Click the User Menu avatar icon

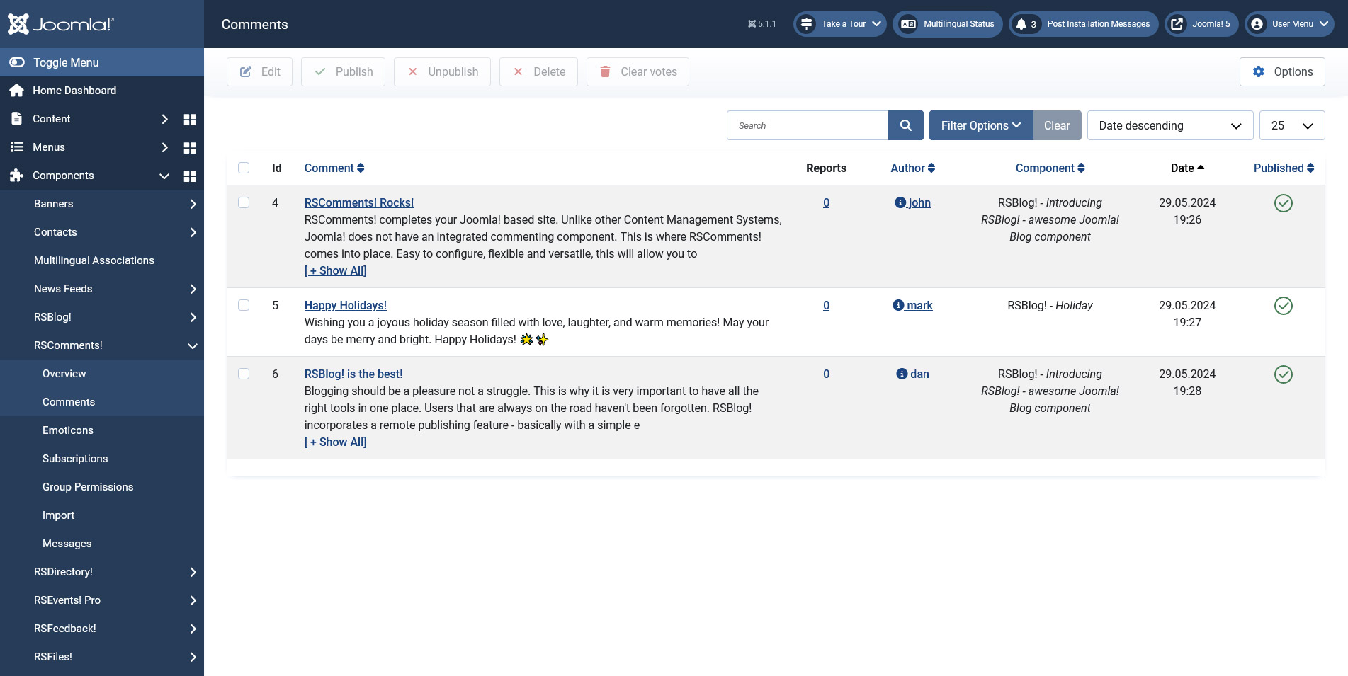click(x=1257, y=24)
